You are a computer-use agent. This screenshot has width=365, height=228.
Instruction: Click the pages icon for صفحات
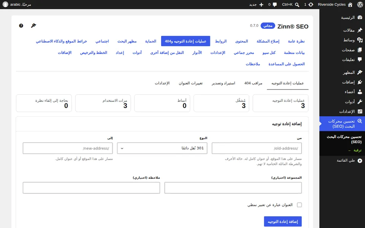pos(360,50)
